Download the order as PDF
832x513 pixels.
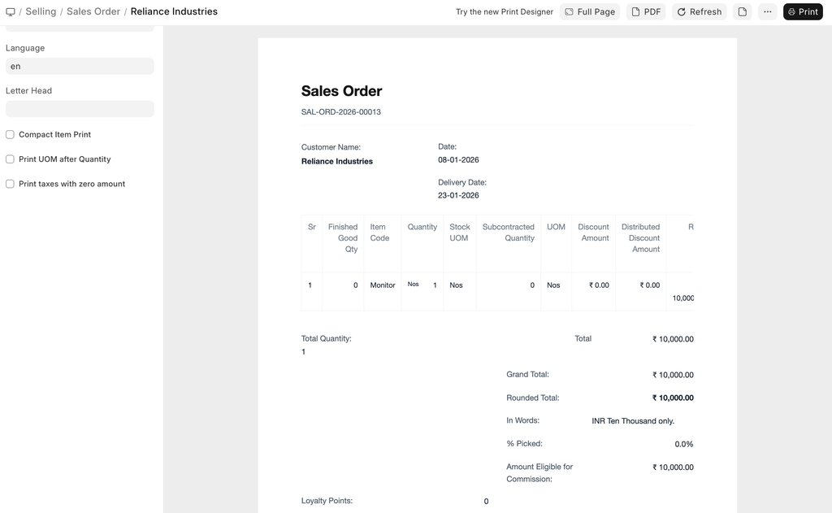click(646, 12)
